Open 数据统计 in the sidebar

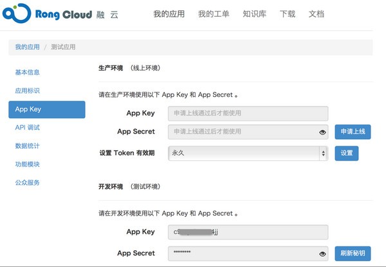coord(27,146)
